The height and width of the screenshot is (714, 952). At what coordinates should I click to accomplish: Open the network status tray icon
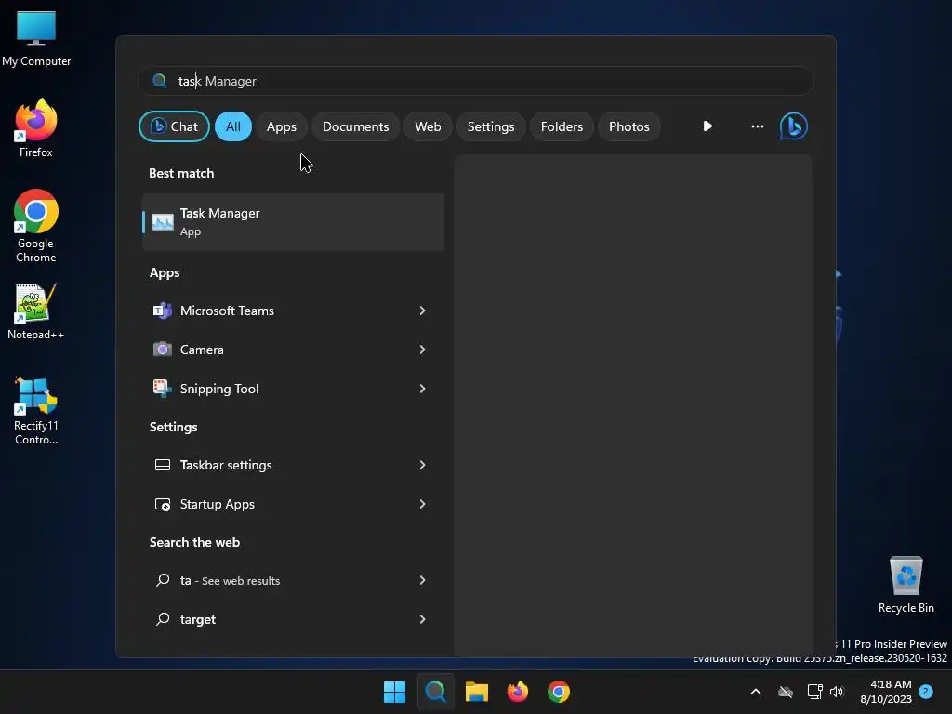coord(814,692)
